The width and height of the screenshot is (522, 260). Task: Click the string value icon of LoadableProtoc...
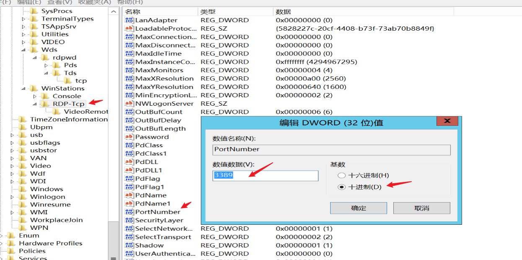click(129, 29)
